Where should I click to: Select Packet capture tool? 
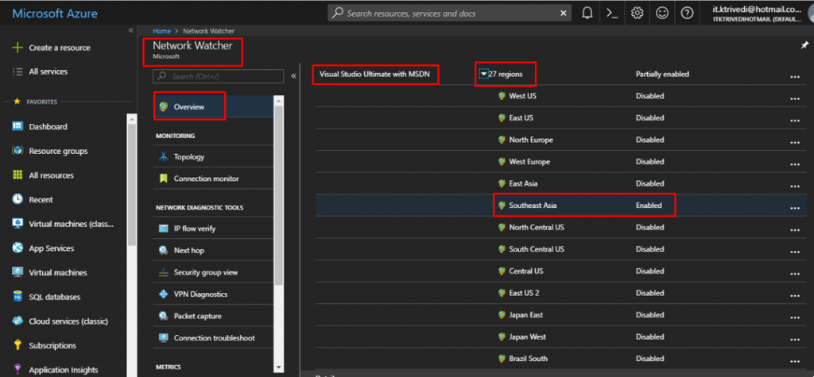(x=197, y=316)
